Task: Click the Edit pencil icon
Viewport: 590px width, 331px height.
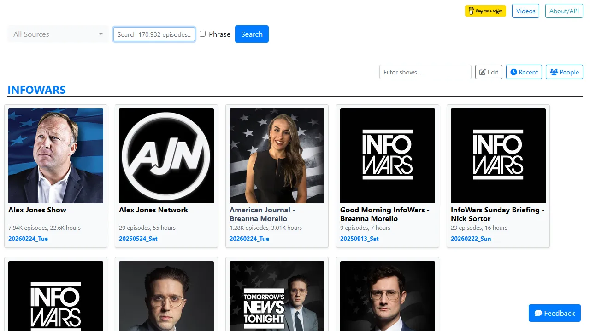Action: pos(484,72)
